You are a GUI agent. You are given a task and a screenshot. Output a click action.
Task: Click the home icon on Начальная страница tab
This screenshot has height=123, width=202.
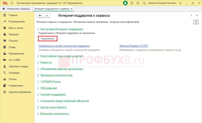pos(4,9)
